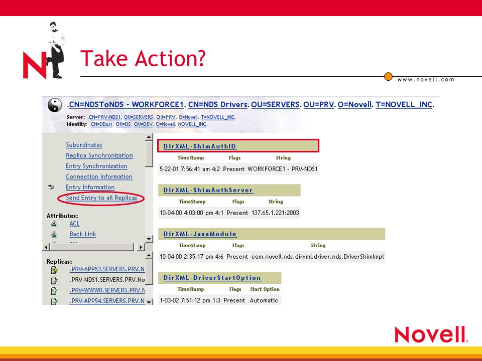482x361 pixels.
Task: Open Replica Synchronization link
Action: tap(99, 155)
